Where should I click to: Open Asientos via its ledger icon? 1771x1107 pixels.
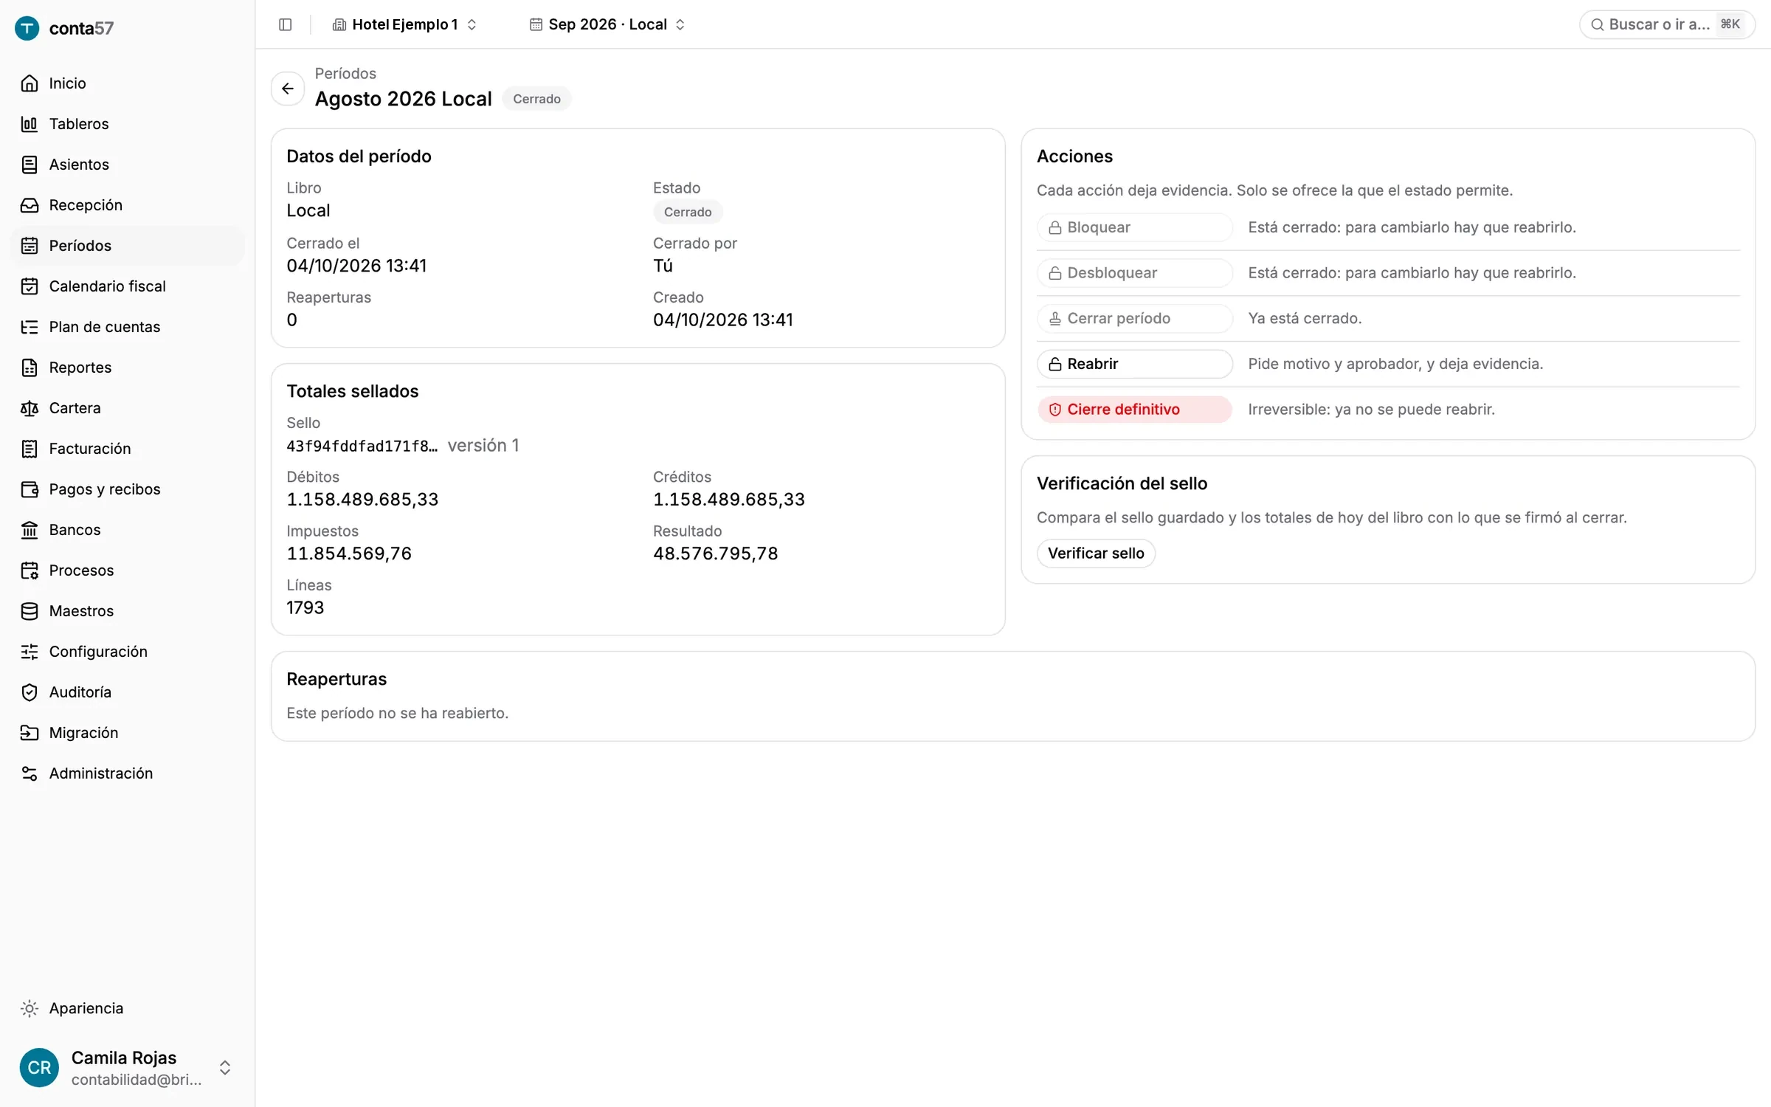coord(30,165)
